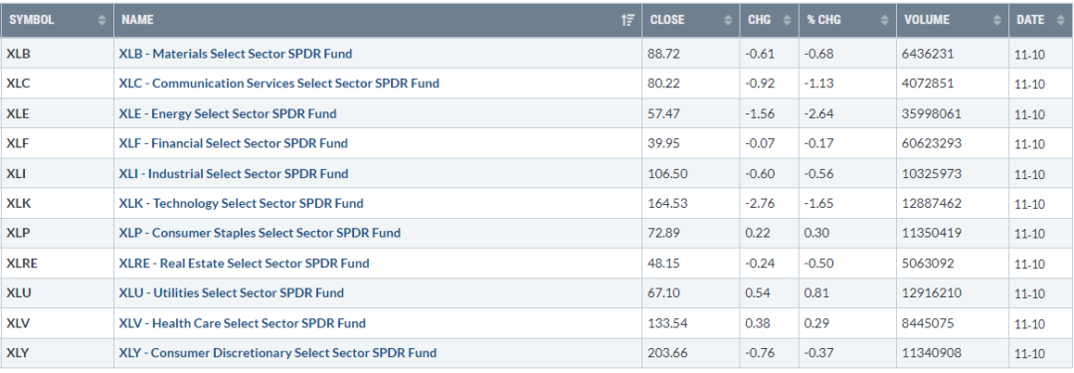Screen dimensions: 1074x373
Task: Click the XLRE symbol cell
Action: (57, 264)
